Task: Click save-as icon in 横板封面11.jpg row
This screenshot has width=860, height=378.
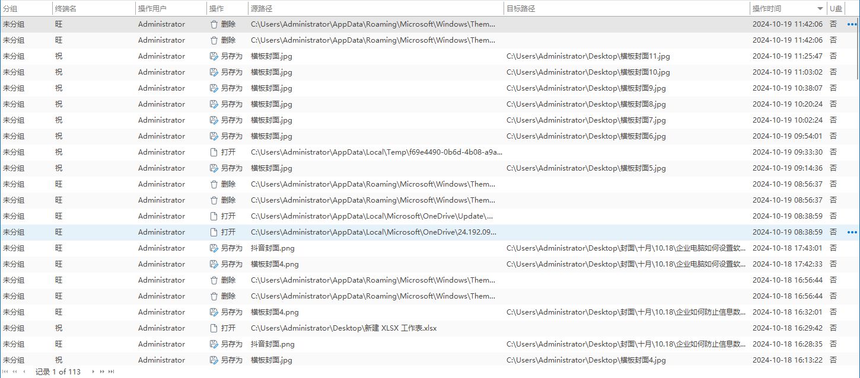Action: (214, 56)
